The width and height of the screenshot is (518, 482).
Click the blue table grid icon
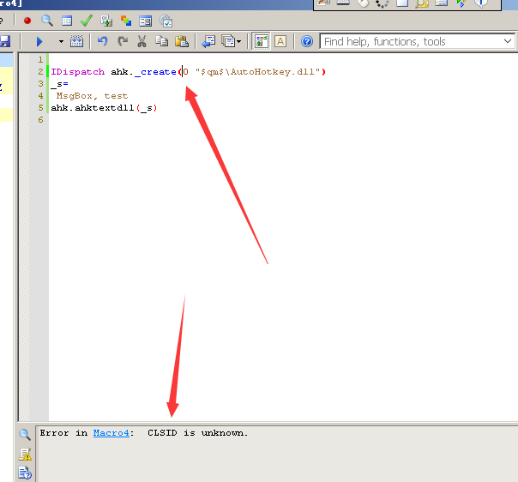[67, 21]
